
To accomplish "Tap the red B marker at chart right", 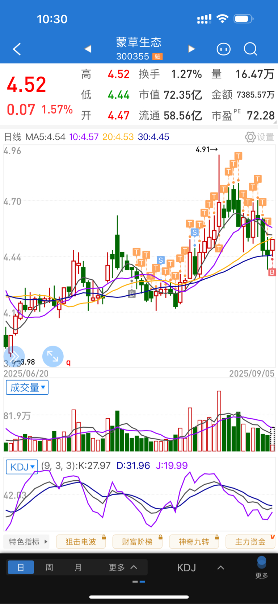I will pos(272,272).
